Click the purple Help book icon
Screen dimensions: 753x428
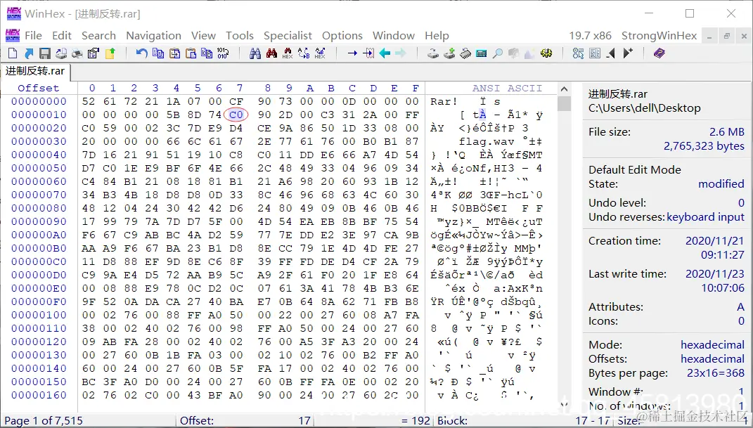coord(659,53)
